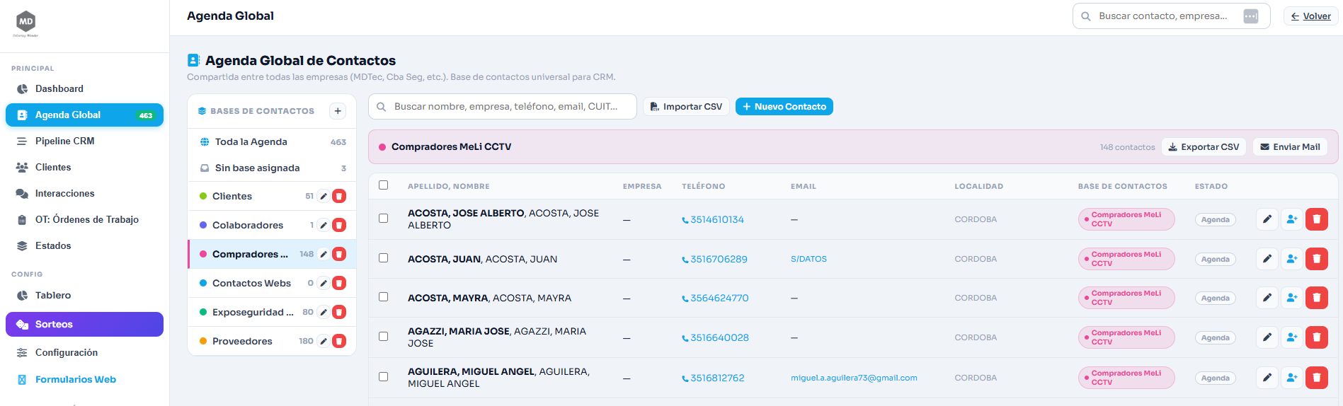Delete the Colaboradores base
1343x406 pixels.
(x=339, y=225)
